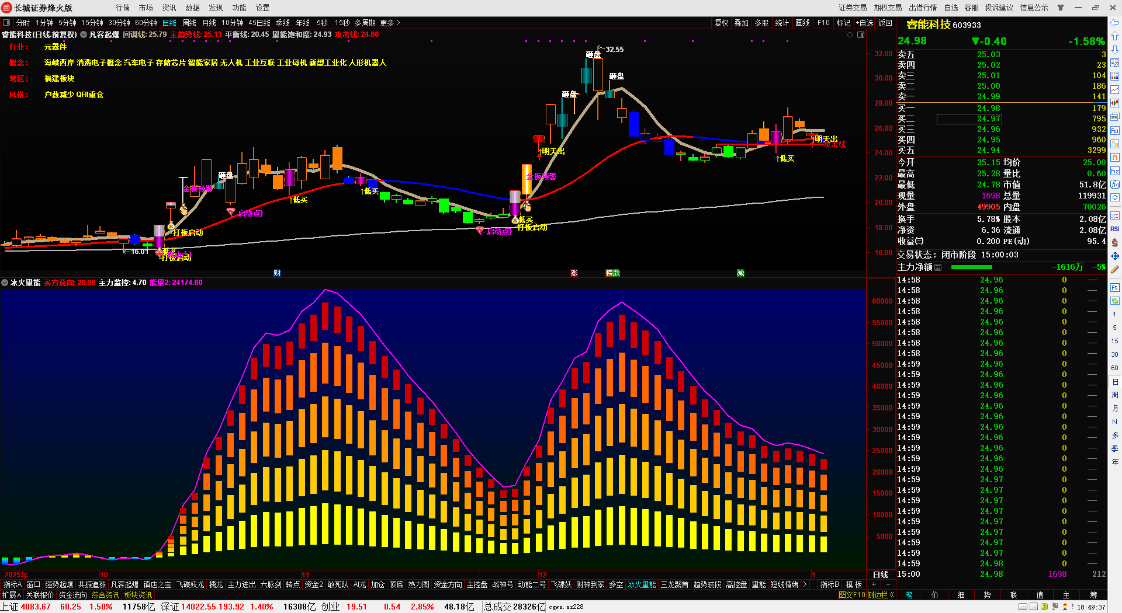Open the 模板 template menu
This screenshot has height=613, width=1122.
pos(854,584)
